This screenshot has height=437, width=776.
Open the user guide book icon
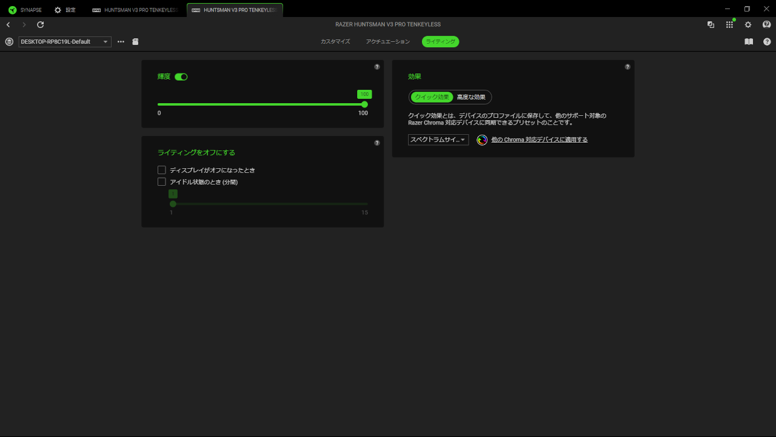click(x=749, y=42)
